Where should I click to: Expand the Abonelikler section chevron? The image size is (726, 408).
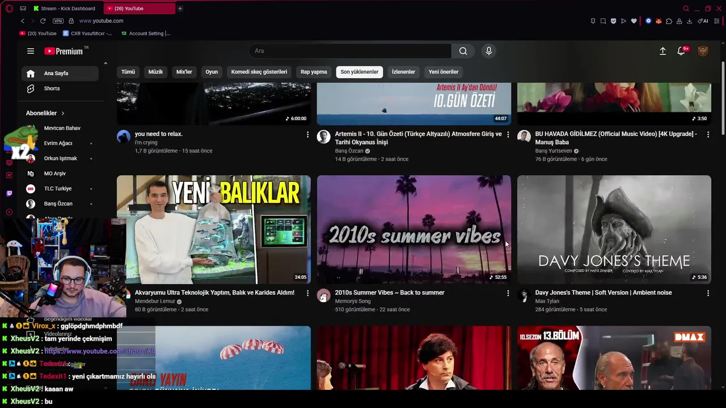(x=62, y=113)
